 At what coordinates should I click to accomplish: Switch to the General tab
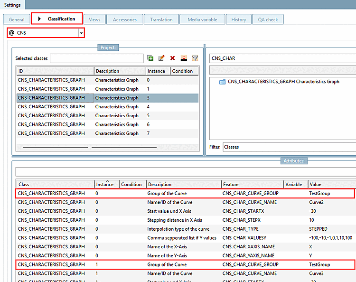pyautogui.click(x=17, y=19)
